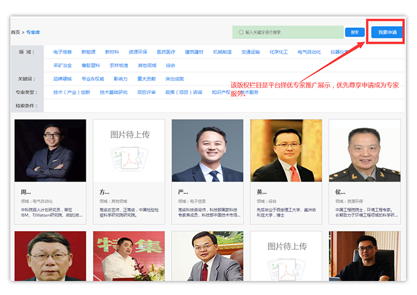This screenshot has width=417, height=295.
Task: Open the second-row 图片待上传 placeholder card
Action: [286, 256]
